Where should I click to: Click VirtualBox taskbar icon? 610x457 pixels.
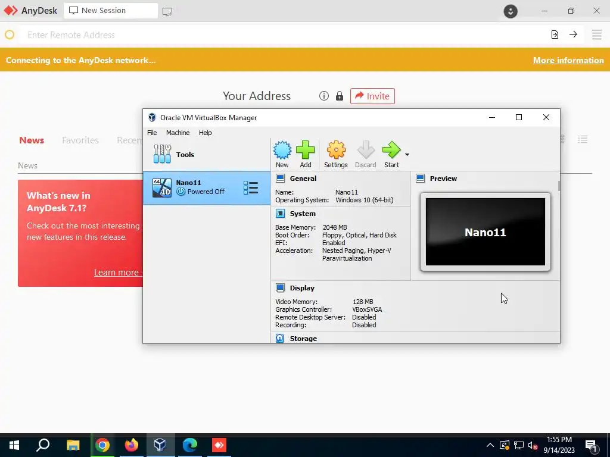click(160, 445)
